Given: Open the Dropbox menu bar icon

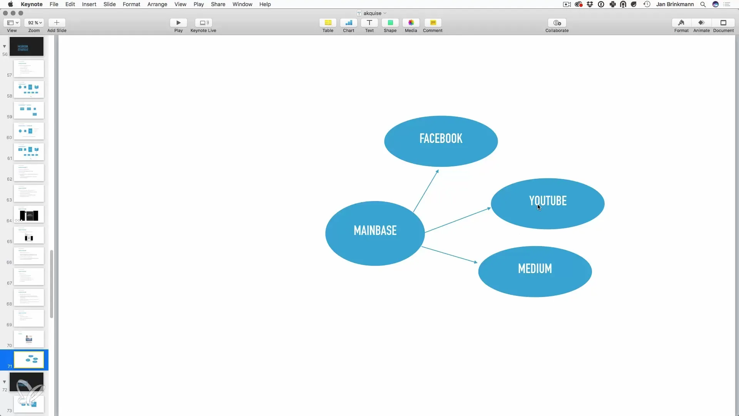Looking at the screenshot, I should pyautogui.click(x=590, y=4).
